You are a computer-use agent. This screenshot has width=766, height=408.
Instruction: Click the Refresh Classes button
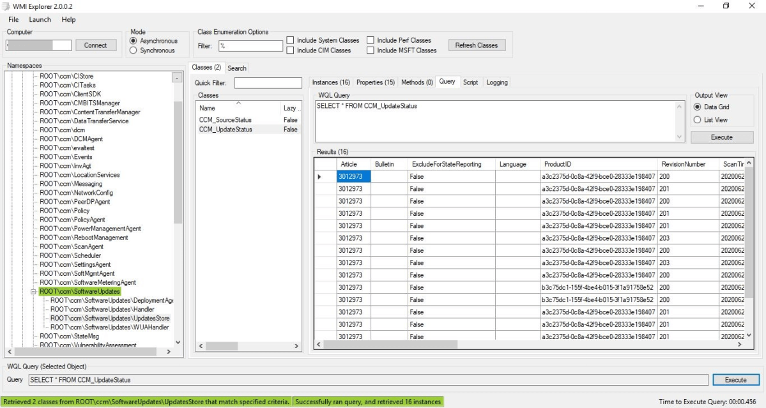pos(476,45)
